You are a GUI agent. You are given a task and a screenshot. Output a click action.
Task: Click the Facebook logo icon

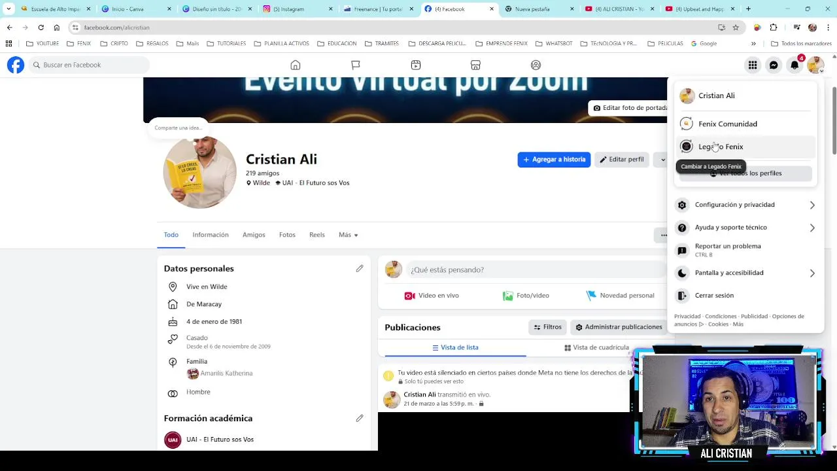pos(16,65)
